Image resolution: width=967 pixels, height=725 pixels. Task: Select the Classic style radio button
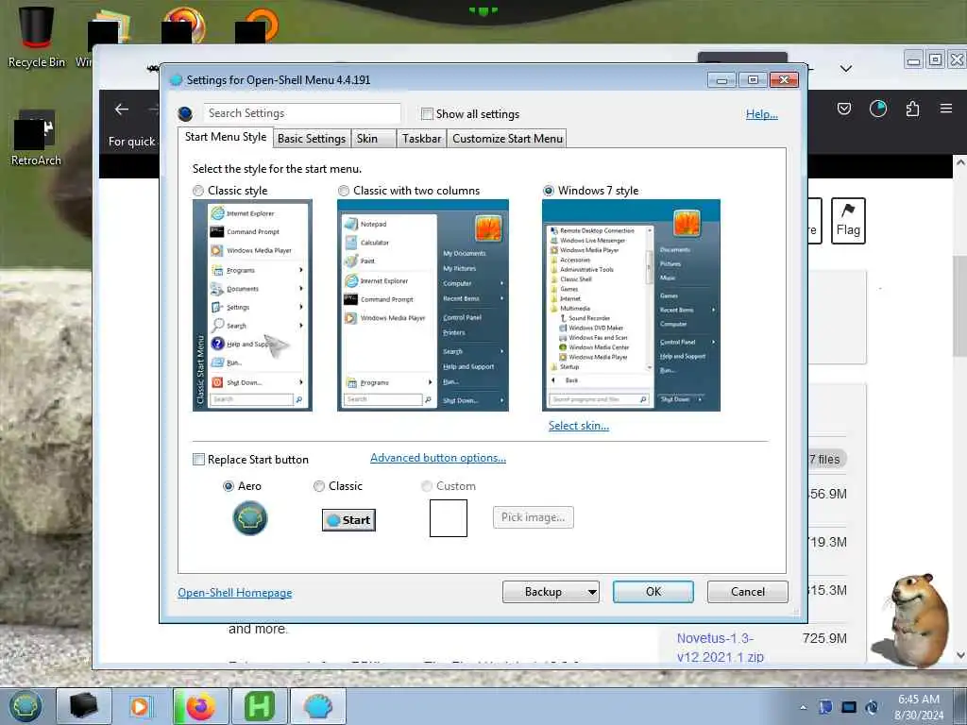click(x=198, y=191)
